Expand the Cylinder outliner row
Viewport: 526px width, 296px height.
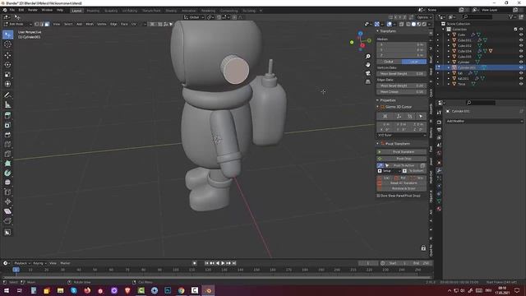(x=449, y=62)
